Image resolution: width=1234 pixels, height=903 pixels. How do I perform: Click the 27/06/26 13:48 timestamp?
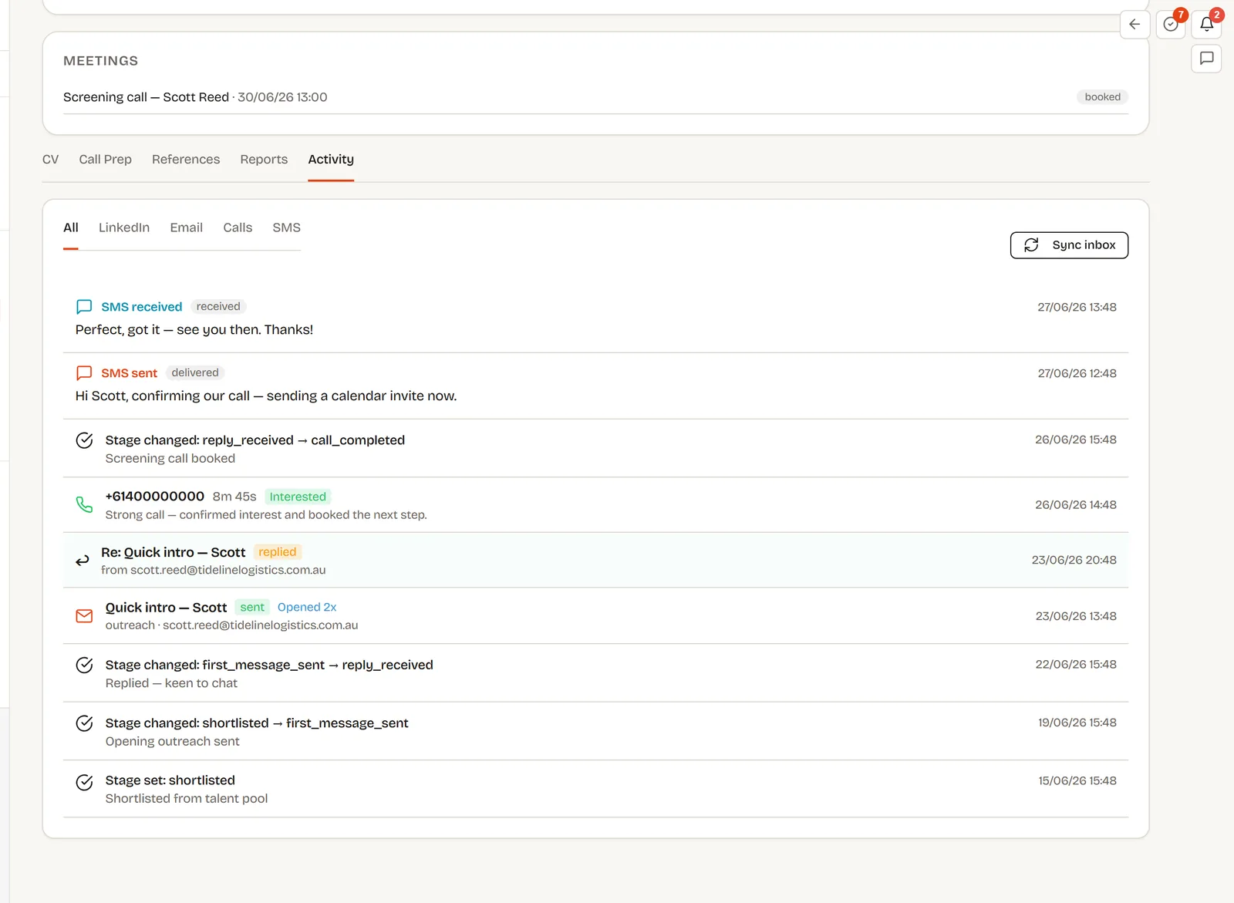tap(1077, 307)
